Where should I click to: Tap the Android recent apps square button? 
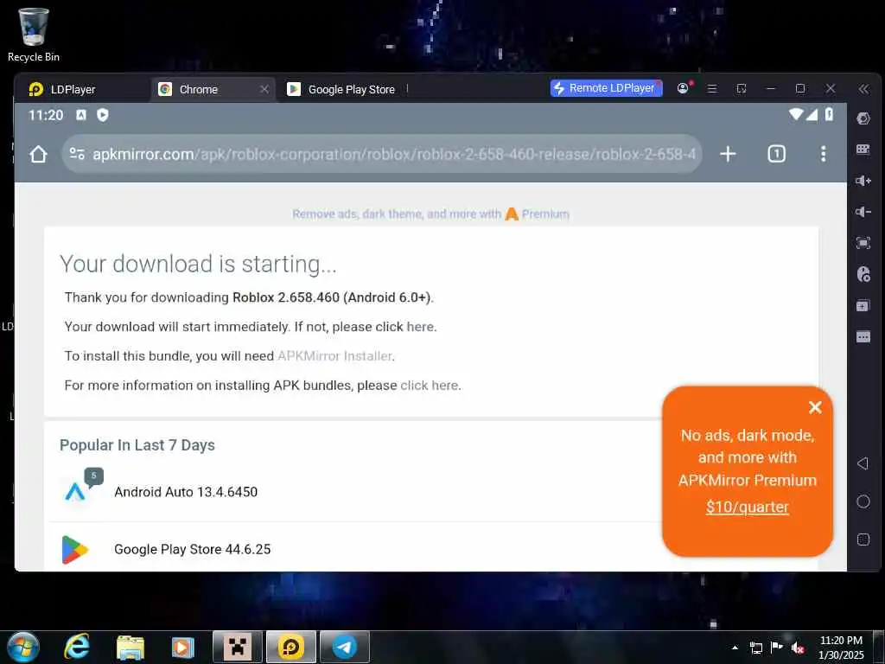[x=863, y=539]
